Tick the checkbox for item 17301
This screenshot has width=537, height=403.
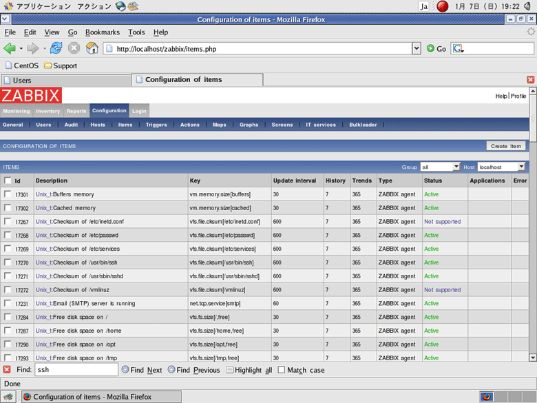pos(8,194)
